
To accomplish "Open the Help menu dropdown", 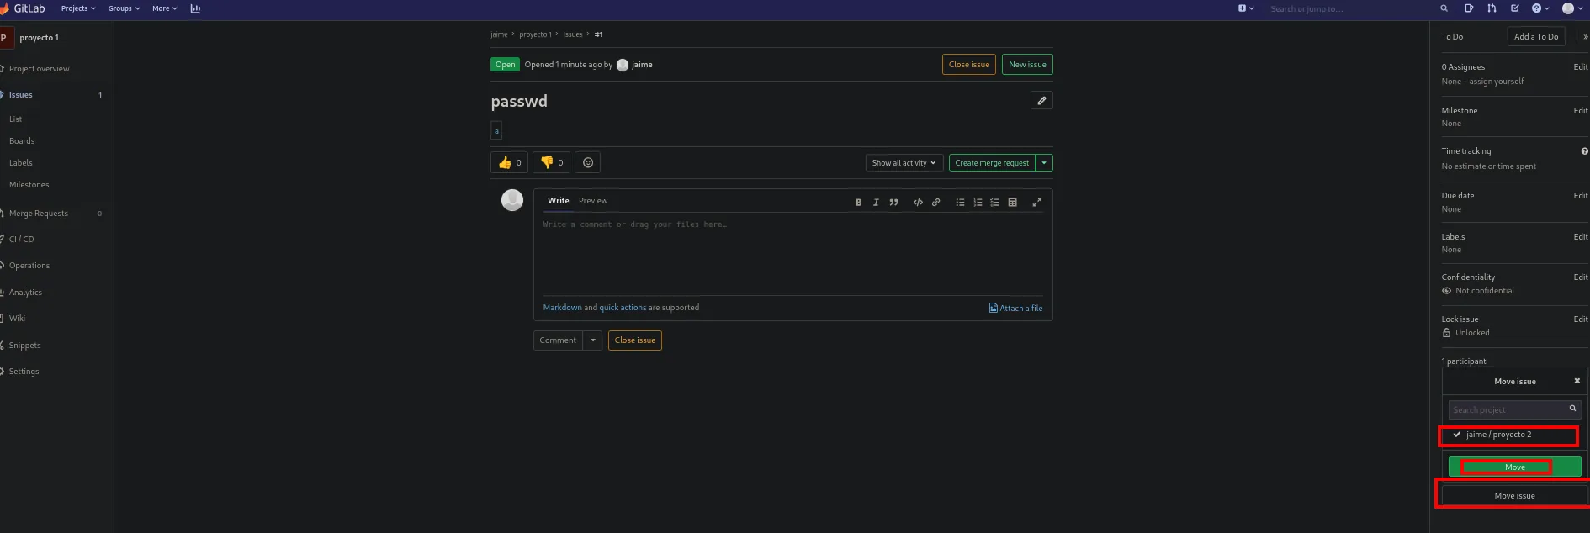I will click(x=1540, y=8).
